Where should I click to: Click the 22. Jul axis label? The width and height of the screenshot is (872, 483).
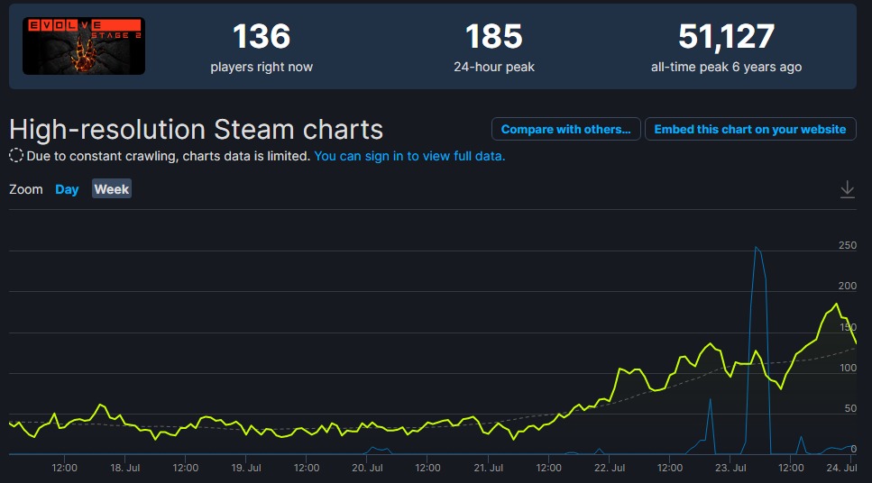pyautogui.click(x=609, y=468)
